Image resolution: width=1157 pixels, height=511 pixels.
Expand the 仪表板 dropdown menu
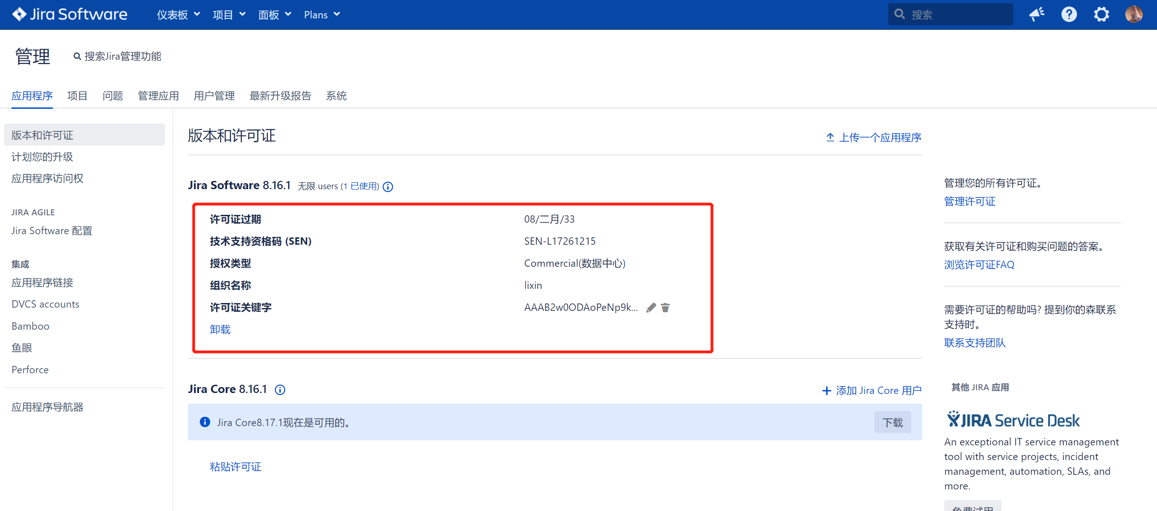(x=178, y=15)
